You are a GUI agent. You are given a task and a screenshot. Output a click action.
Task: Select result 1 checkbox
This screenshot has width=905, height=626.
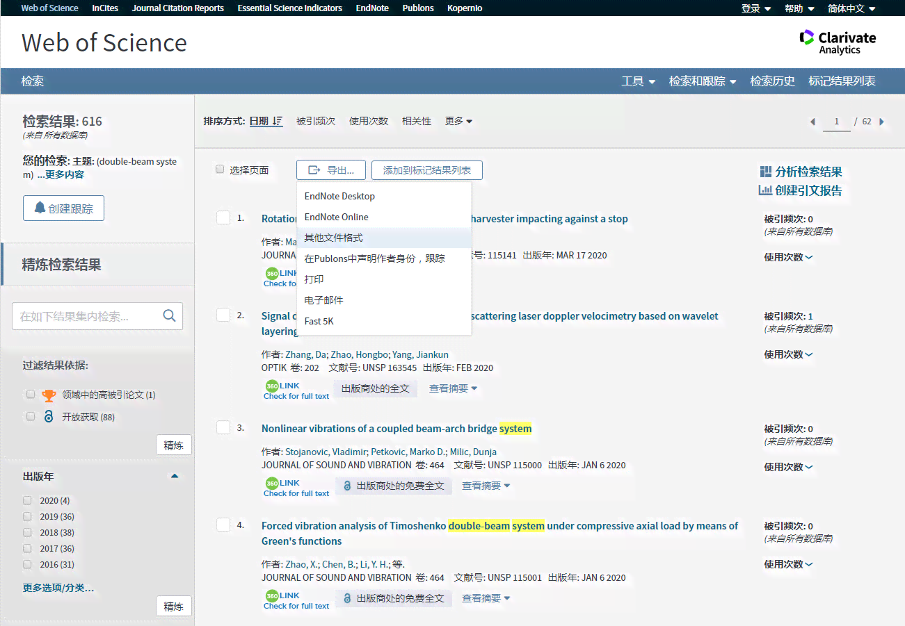coord(223,218)
